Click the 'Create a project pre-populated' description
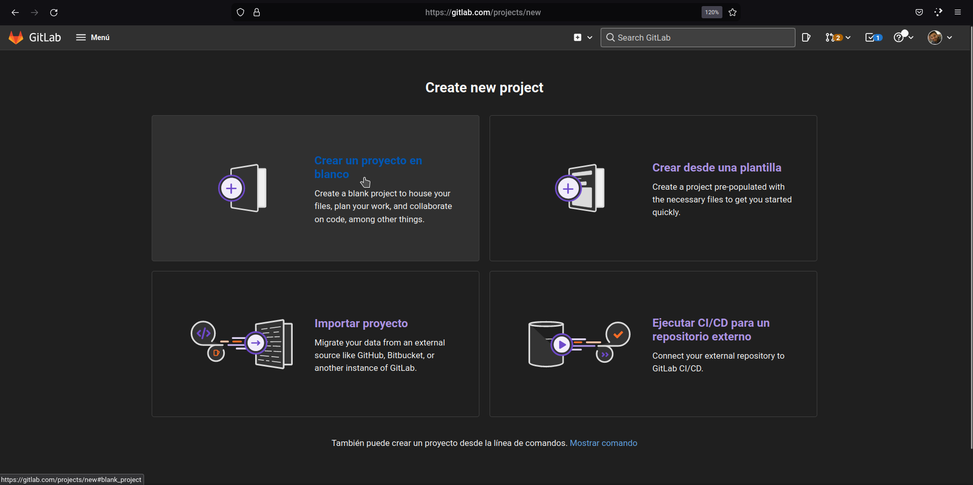The height and width of the screenshot is (485, 973). [722, 199]
